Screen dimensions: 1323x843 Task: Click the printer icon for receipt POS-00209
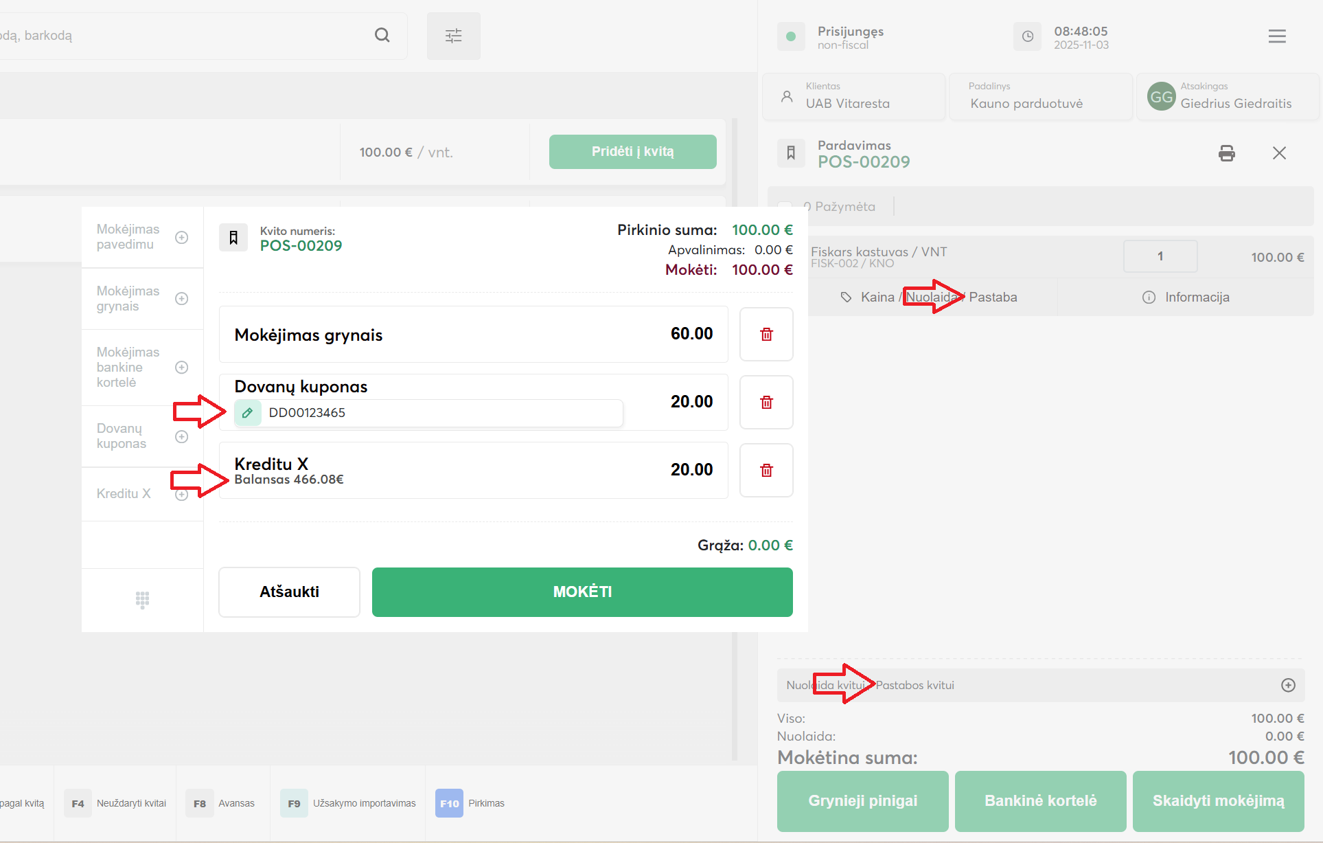(1226, 153)
